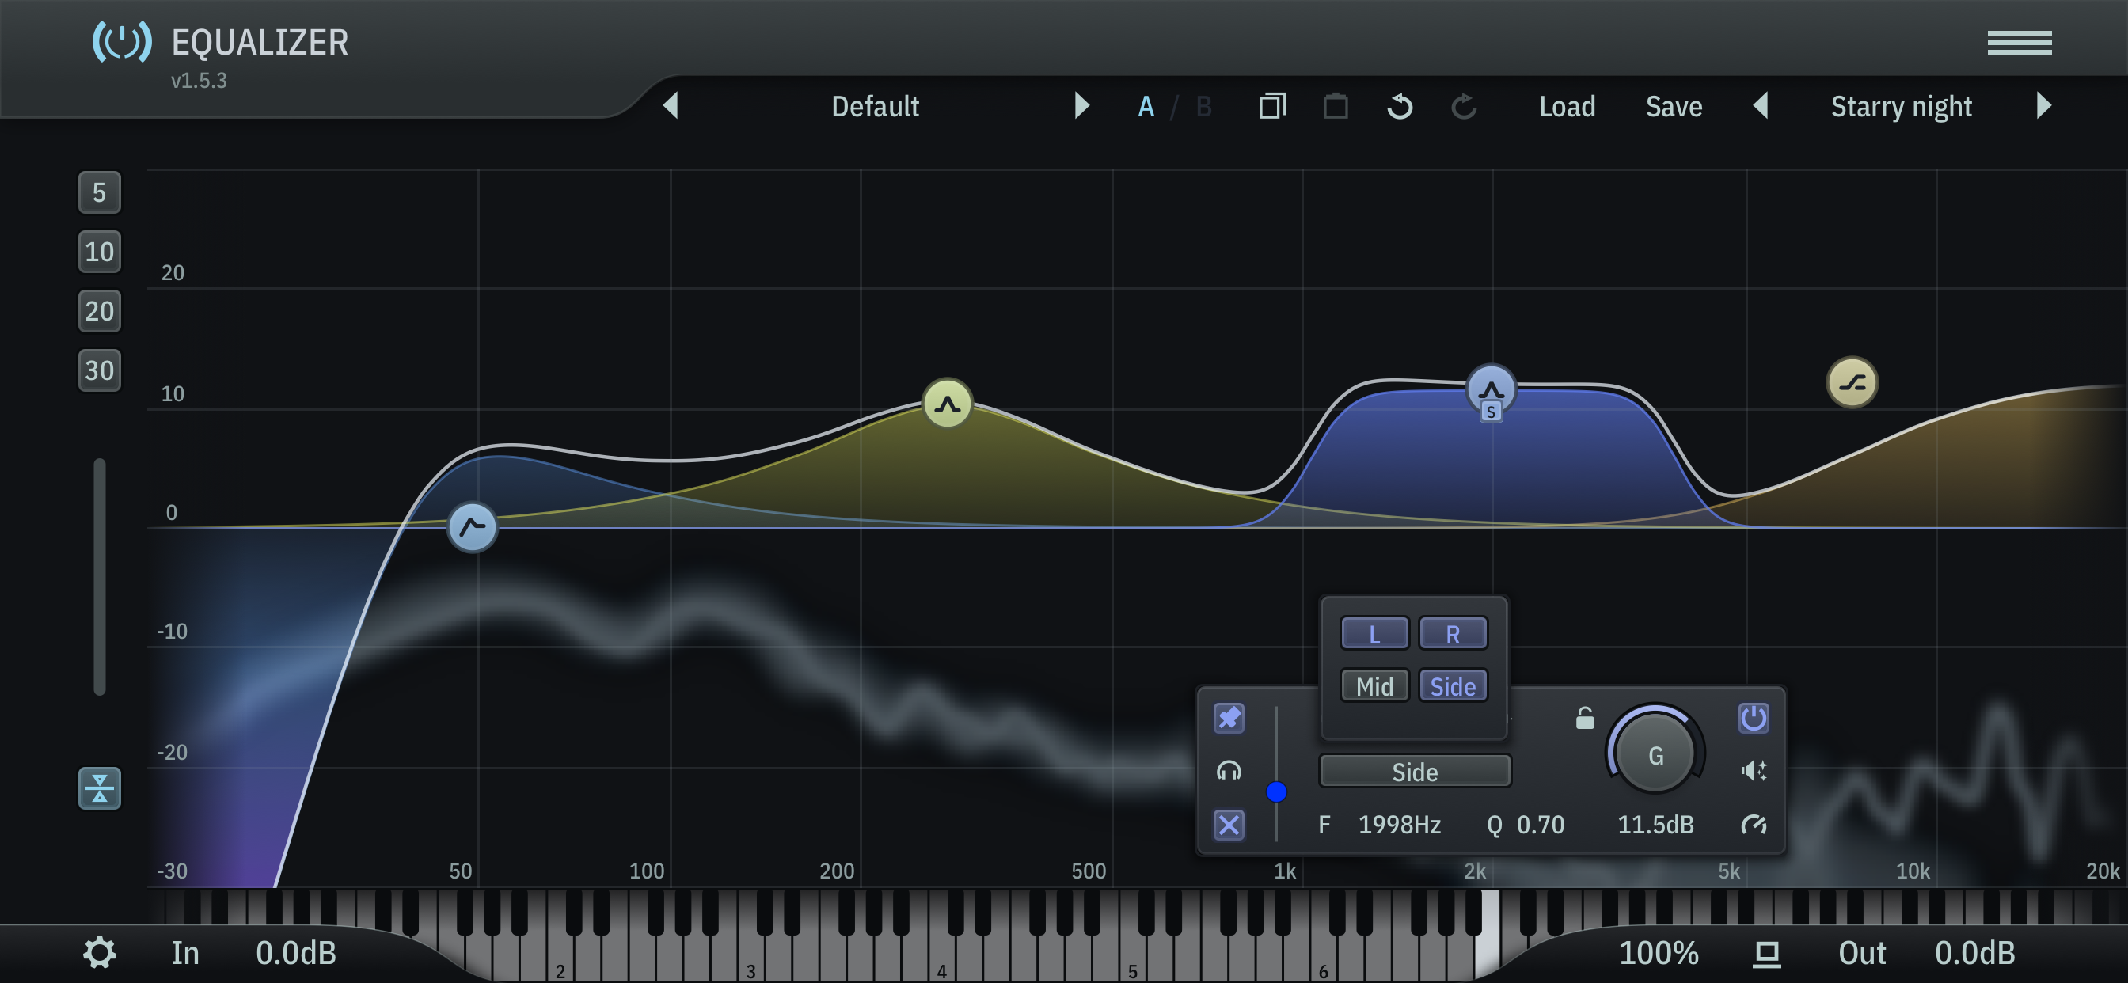This screenshot has width=2128, height=983.
Task: Click the Equalizer power logo icon
Action: coord(121,41)
